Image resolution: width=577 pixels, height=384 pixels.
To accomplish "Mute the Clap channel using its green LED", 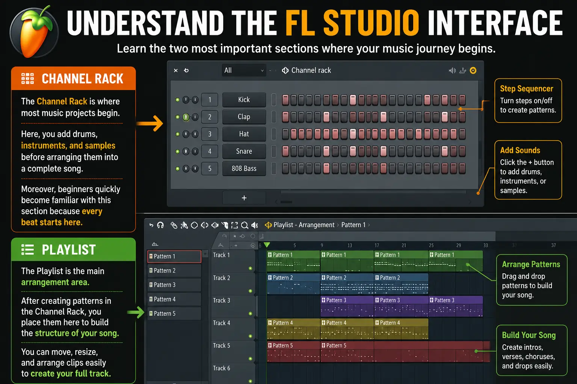I will tap(177, 117).
